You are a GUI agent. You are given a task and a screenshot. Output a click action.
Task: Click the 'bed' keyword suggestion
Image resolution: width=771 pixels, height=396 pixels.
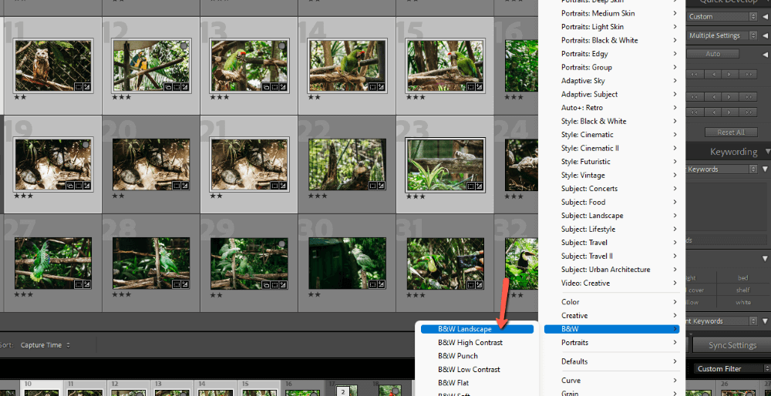[743, 277]
